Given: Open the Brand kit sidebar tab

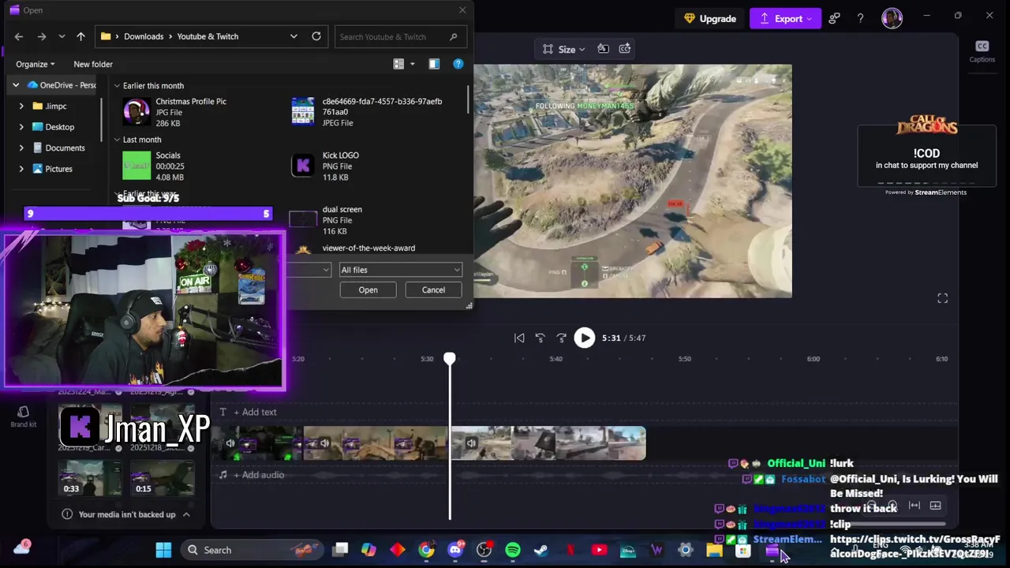Looking at the screenshot, I should (23, 417).
